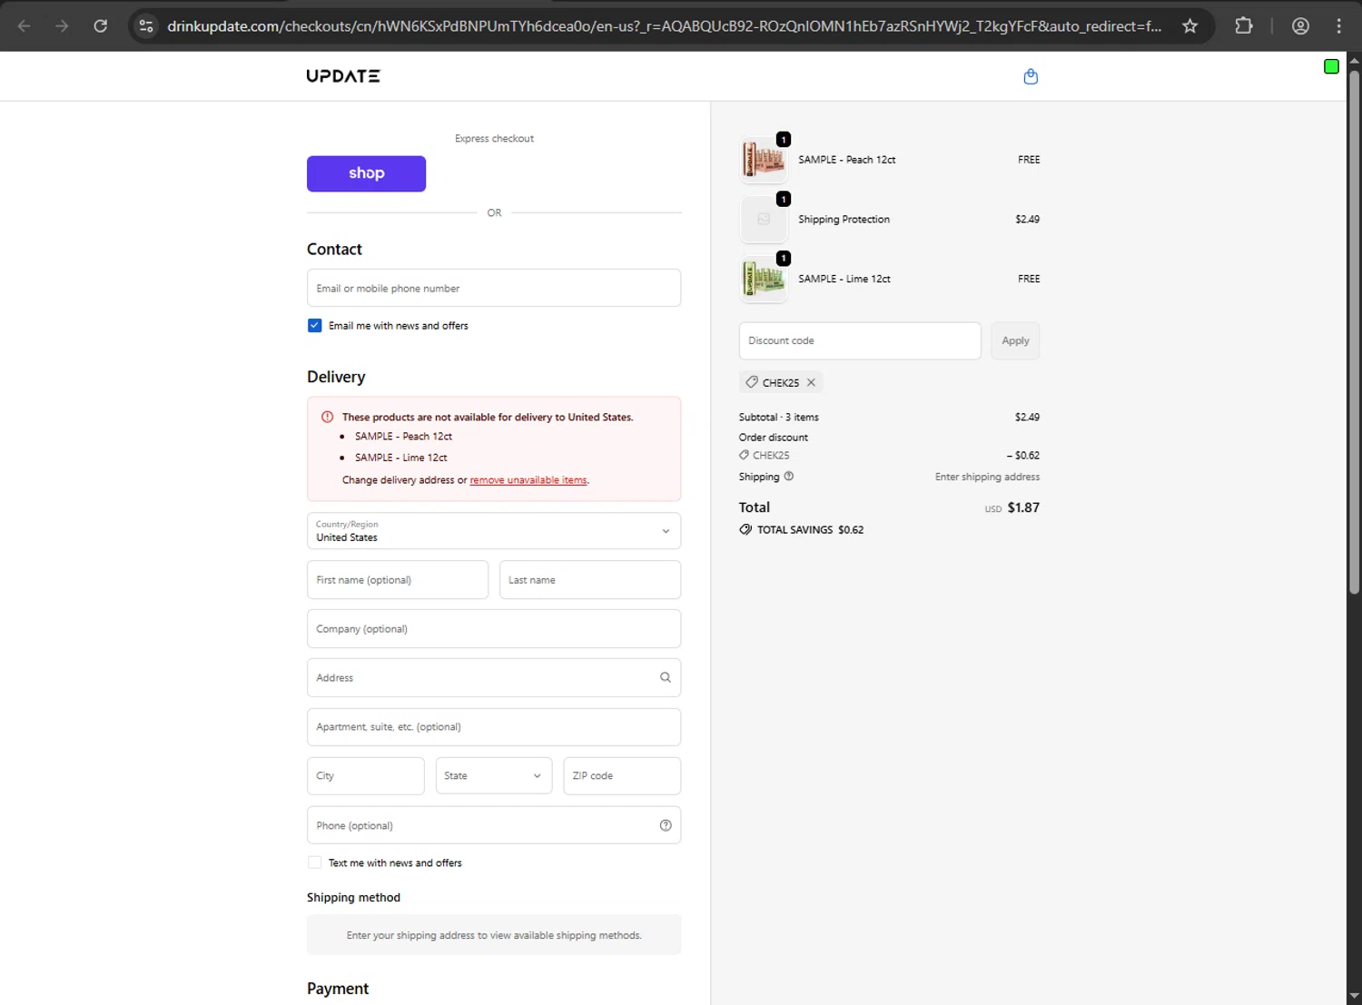Open the browser extensions puzzle icon
This screenshot has width=1362, height=1005.
tap(1244, 26)
